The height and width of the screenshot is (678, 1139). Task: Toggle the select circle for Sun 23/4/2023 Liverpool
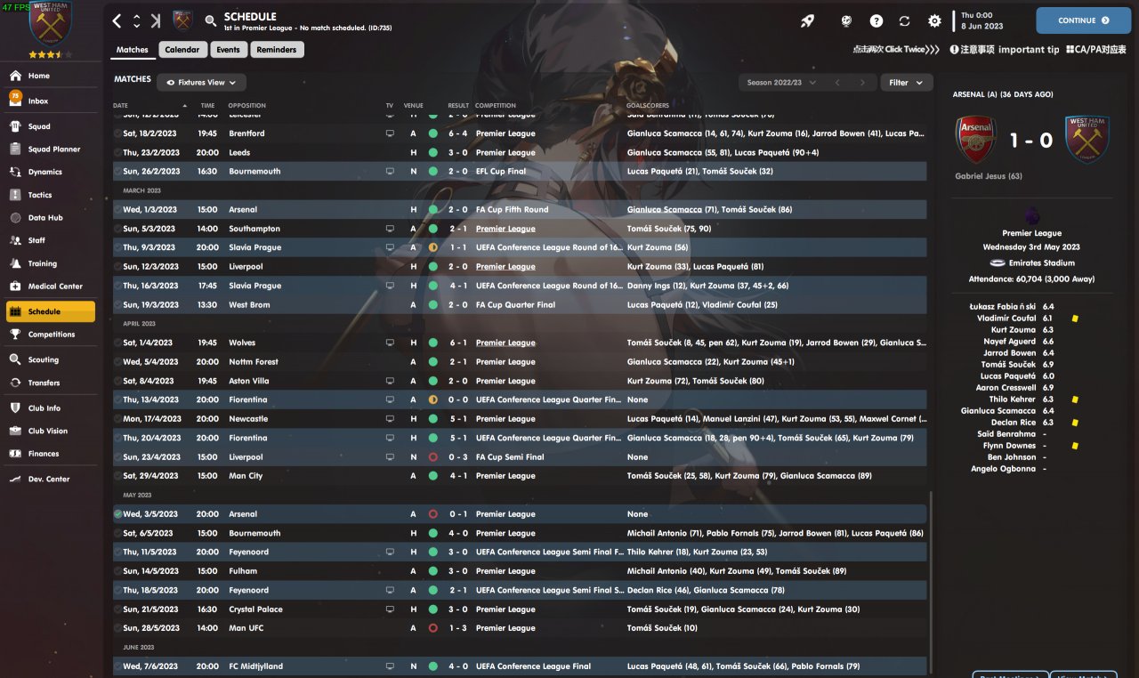coord(118,457)
